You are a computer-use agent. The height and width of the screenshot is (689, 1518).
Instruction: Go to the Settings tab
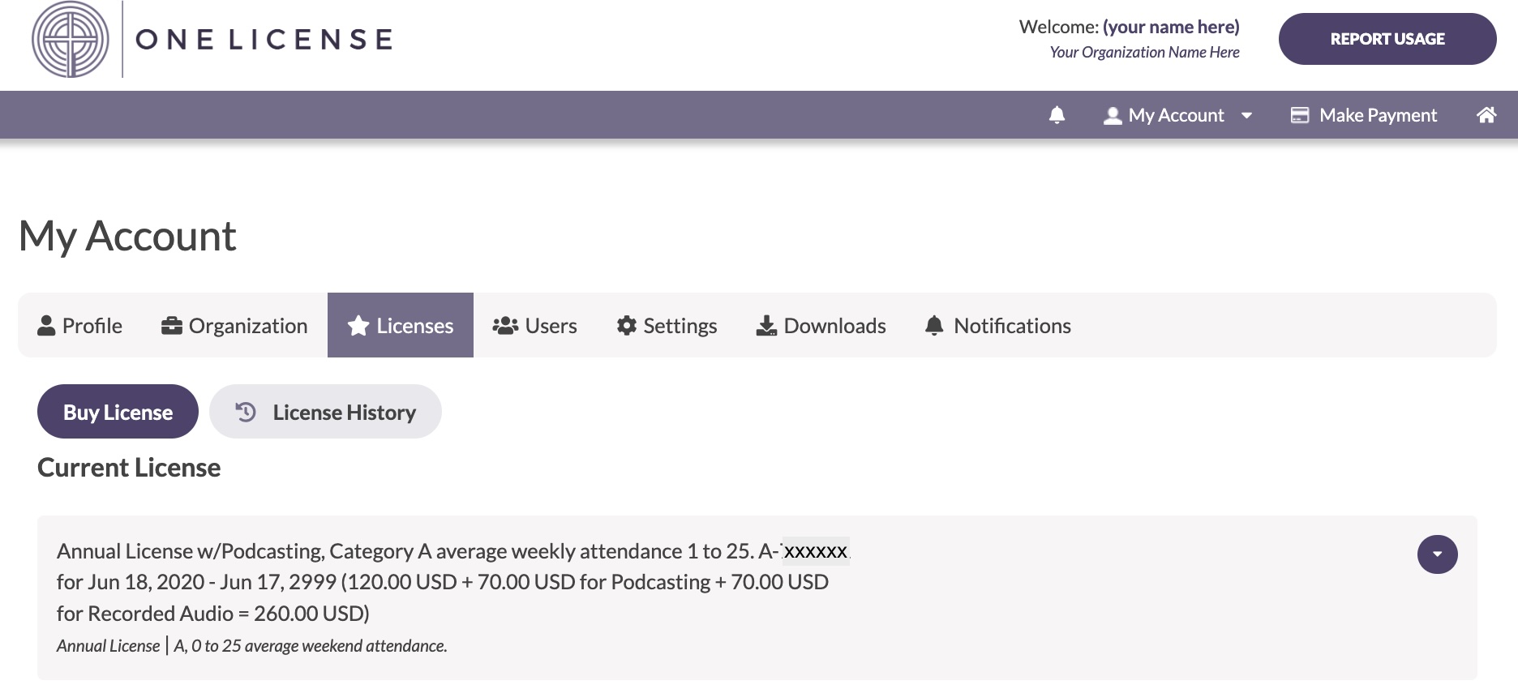[667, 325]
